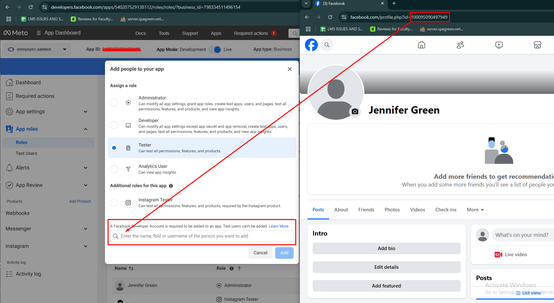The width and height of the screenshot is (554, 303).
Task: Switch to the Friends tab on profile
Action: point(366,210)
